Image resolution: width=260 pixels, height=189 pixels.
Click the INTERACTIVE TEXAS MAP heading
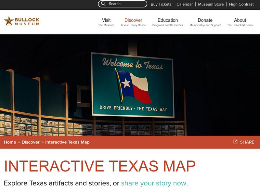click(100, 166)
